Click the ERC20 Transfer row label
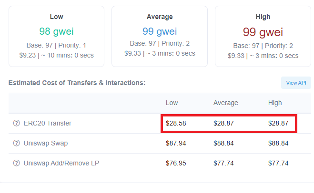 48,123
